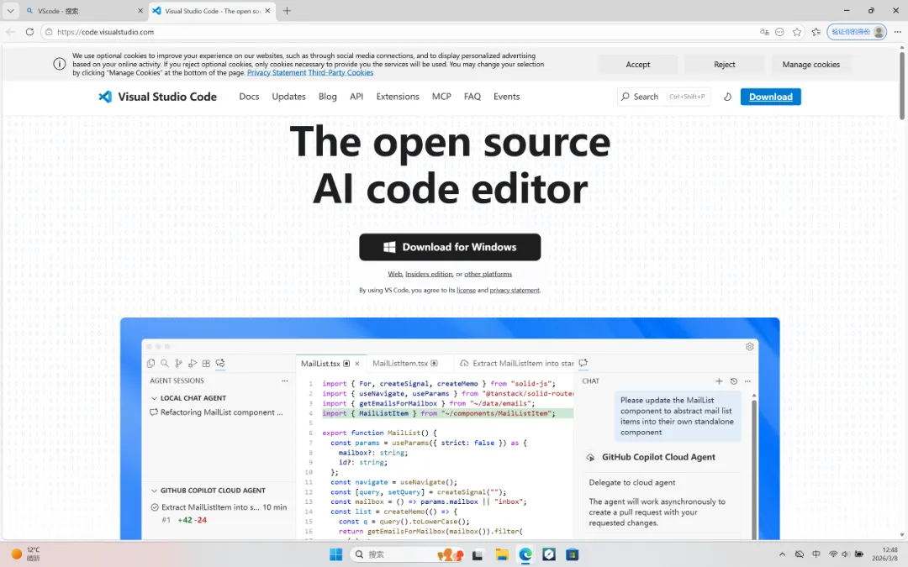Open the Web link below the download button
The width and height of the screenshot is (908, 567).
pyautogui.click(x=394, y=274)
